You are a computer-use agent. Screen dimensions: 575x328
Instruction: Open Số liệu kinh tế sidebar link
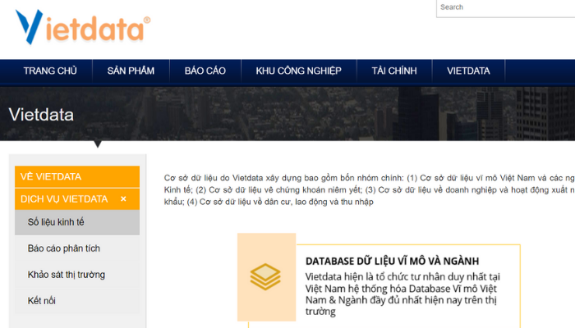(x=77, y=222)
